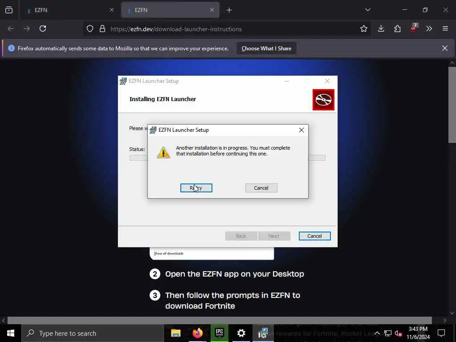Open File Explorer from the taskbar

point(175,333)
